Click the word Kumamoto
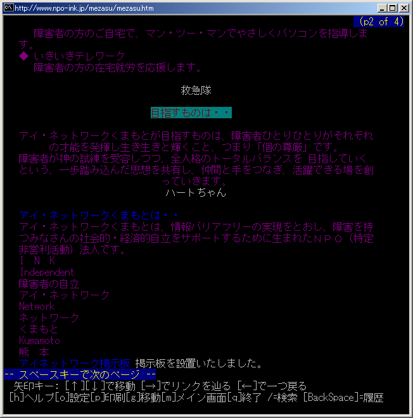The width and height of the screenshot is (413, 418). 39,340
